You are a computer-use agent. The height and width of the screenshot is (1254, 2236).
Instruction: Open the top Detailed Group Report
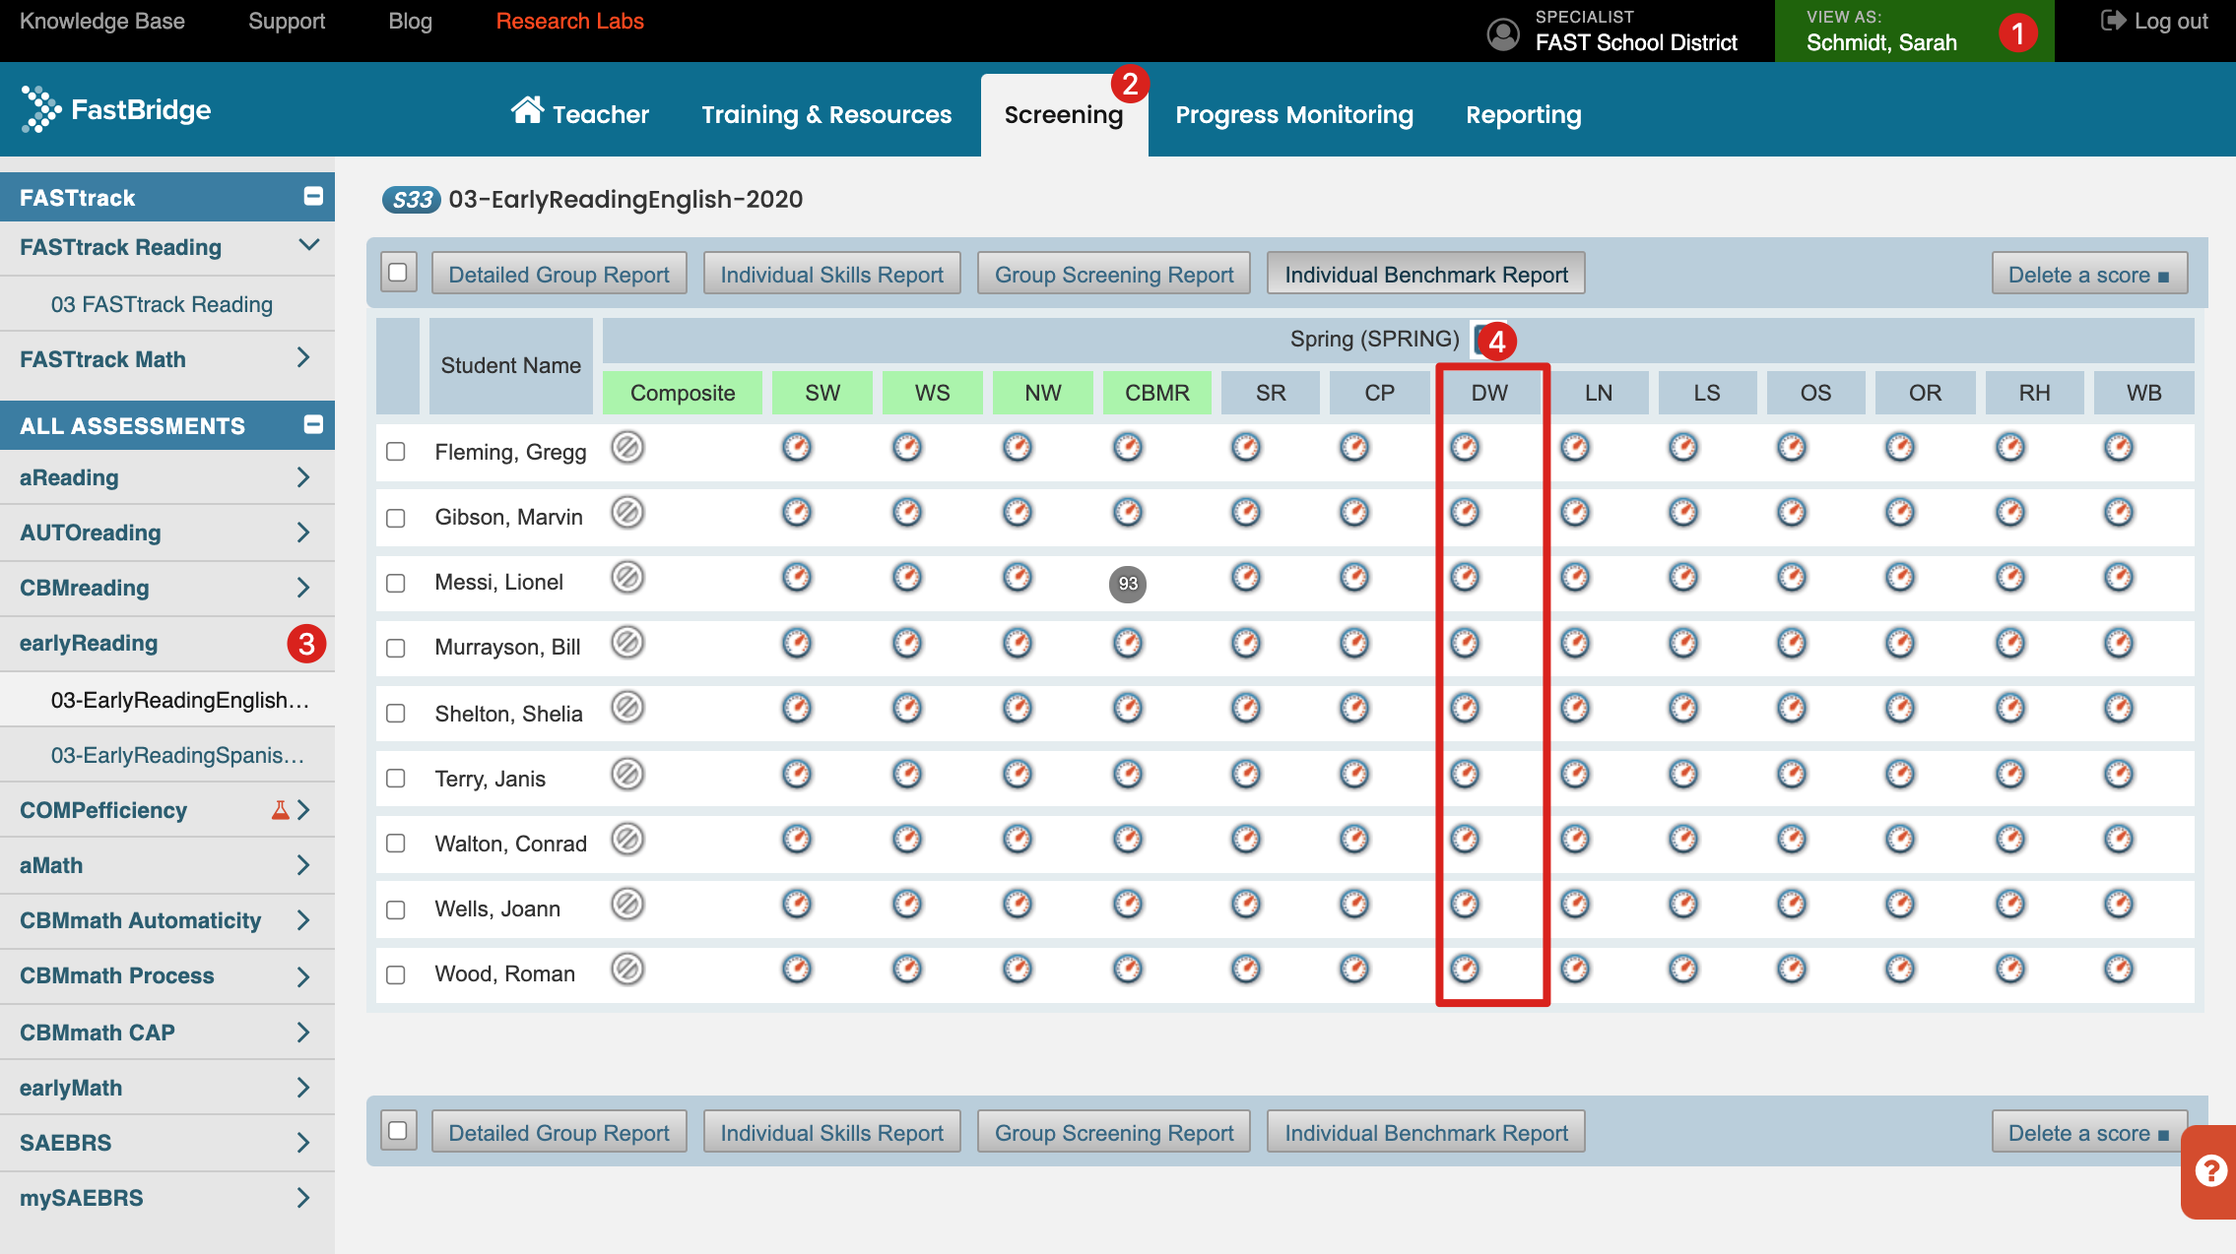pyautogui.click(x=559, y=274)
